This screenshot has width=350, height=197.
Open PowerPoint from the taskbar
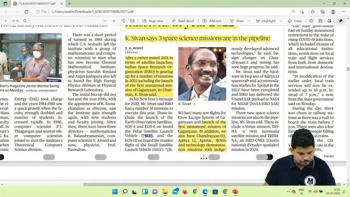235,192
